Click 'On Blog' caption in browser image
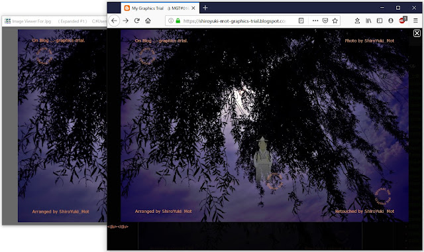This screenshot has height=252, width=424. [x=161, y=40]
